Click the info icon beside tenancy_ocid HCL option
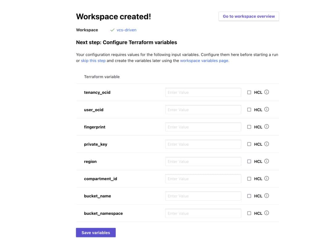 coord(267,92)
